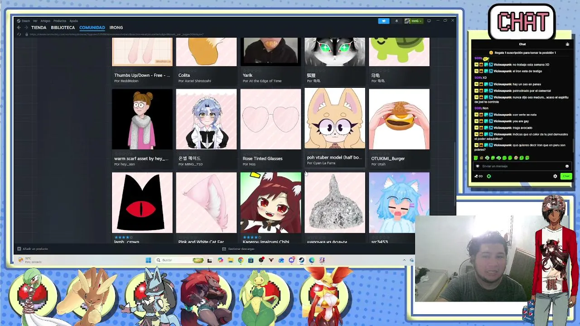Open the Colita item thumbnail
580x326 pixels.
pos(206,52)
